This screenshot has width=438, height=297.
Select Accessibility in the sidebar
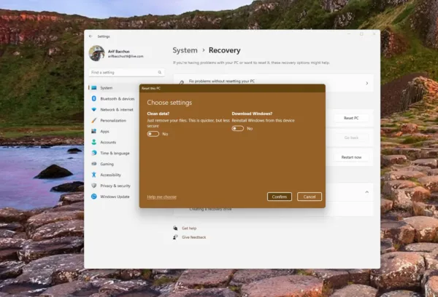(x=111, y=175)
